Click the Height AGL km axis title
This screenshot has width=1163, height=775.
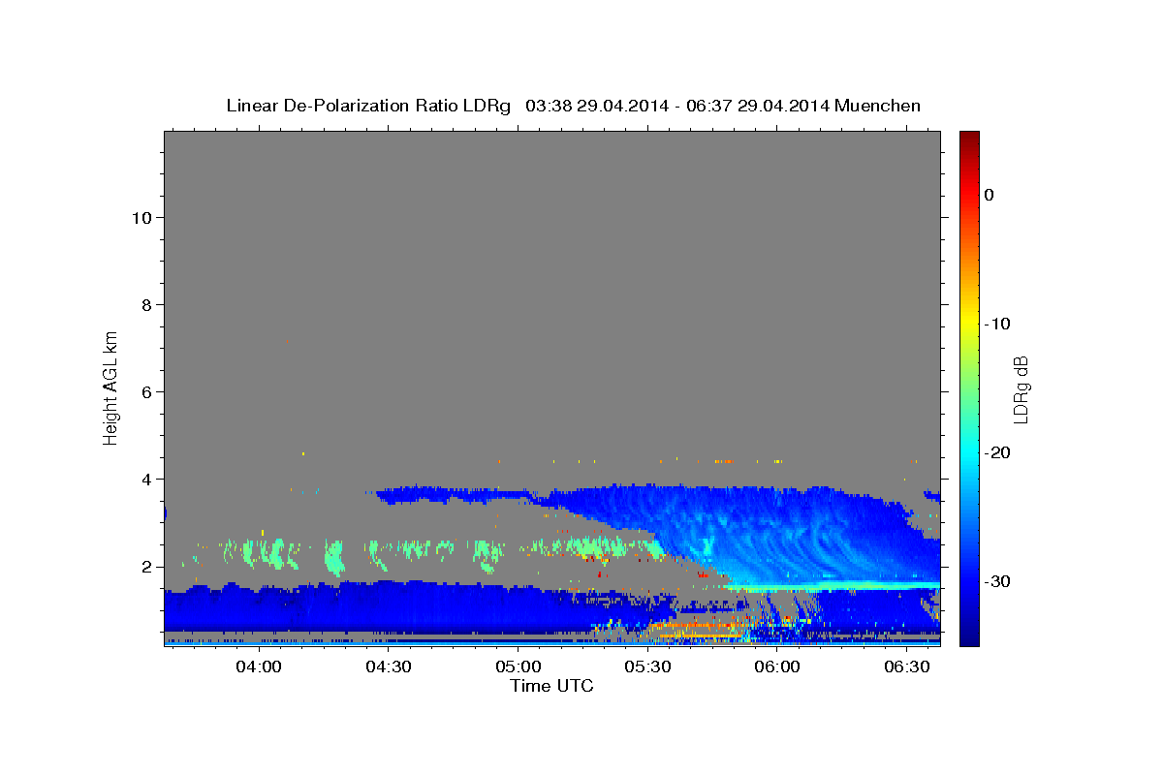click(x=111, y=387)
